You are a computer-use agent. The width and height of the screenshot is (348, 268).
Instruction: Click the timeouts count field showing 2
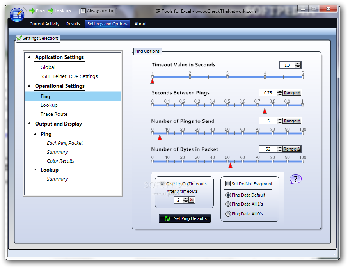point(178,200)
